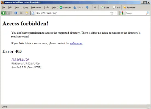Click the URL field showing 192.168.0.100
Image resolution: width=151 pixels, height=109 pixels.
click(72, 13)
